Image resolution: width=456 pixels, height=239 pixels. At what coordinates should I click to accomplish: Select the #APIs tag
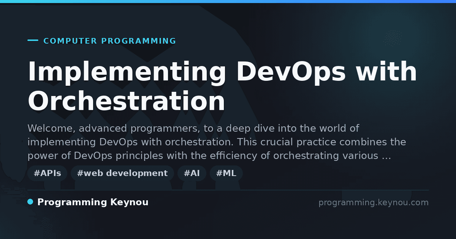pos(47,173)
